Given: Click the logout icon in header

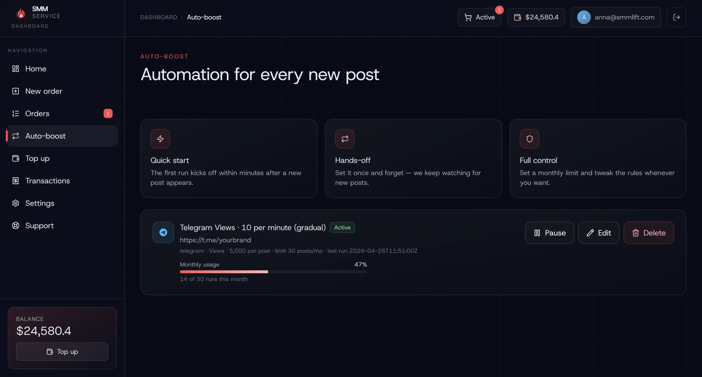Looking at the screenshot, I should pyautogui.click(x=676, y=17).
